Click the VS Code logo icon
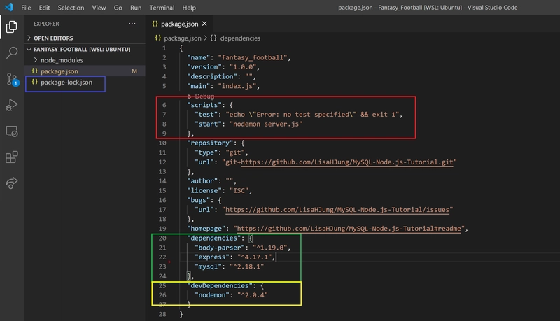Image resolution: width=560 pixels, height=321 pixels. click(x=8, y=7)
